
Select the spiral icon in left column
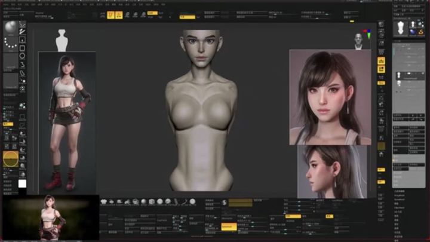(23, 88)
